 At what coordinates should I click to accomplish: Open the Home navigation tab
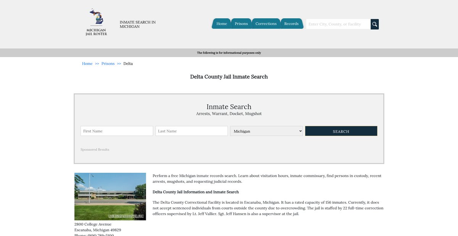pos(222,24)
